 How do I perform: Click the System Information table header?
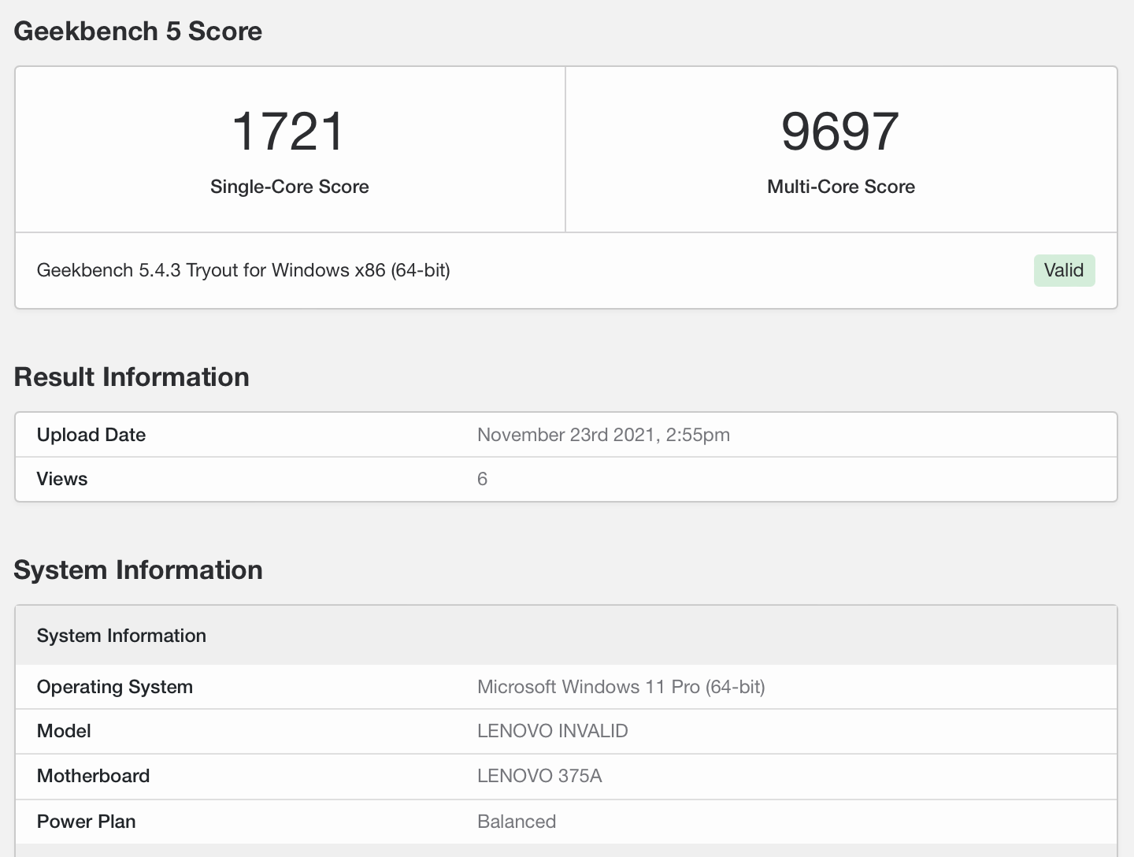[121, 636]
